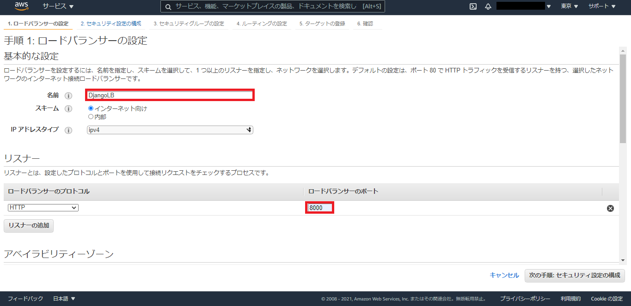This screenshot has width=631, height=306.
Task: Click the リスナーの追加 button
Action: [x=29, y=226]
